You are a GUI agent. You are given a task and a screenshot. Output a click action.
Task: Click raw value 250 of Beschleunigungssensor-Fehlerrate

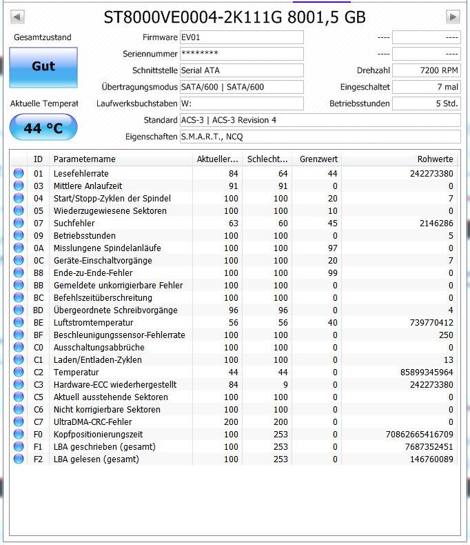point(446,335)
